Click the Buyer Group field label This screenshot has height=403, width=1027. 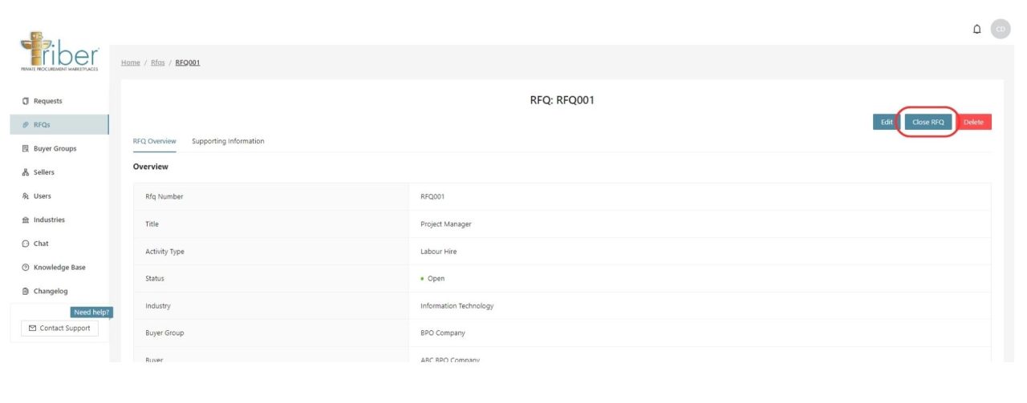pyautogui.click(x=165, y=332)
